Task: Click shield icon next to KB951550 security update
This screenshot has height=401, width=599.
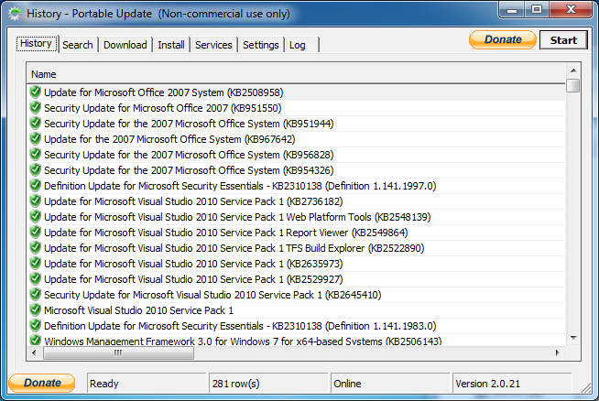Action: 35,108
